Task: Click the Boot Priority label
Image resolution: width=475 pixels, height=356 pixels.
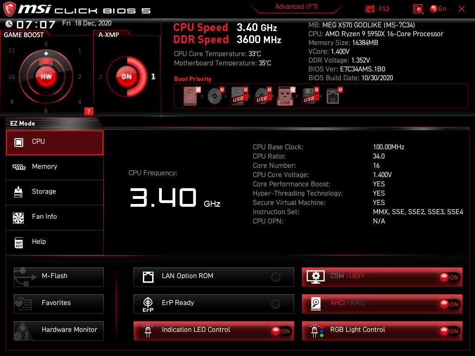Action: pyautogui.click(x=193, y=79)
